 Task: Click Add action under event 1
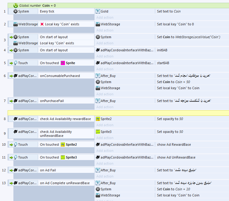point(105,17)
